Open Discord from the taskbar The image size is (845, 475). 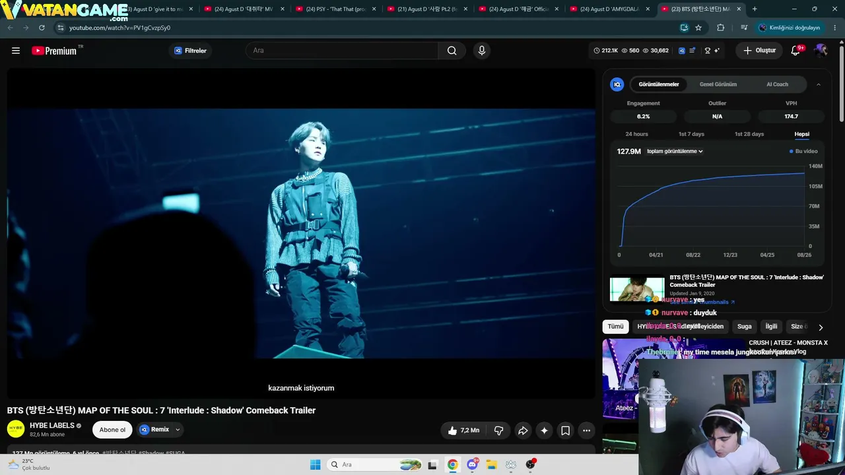click(x=473, y=464)
